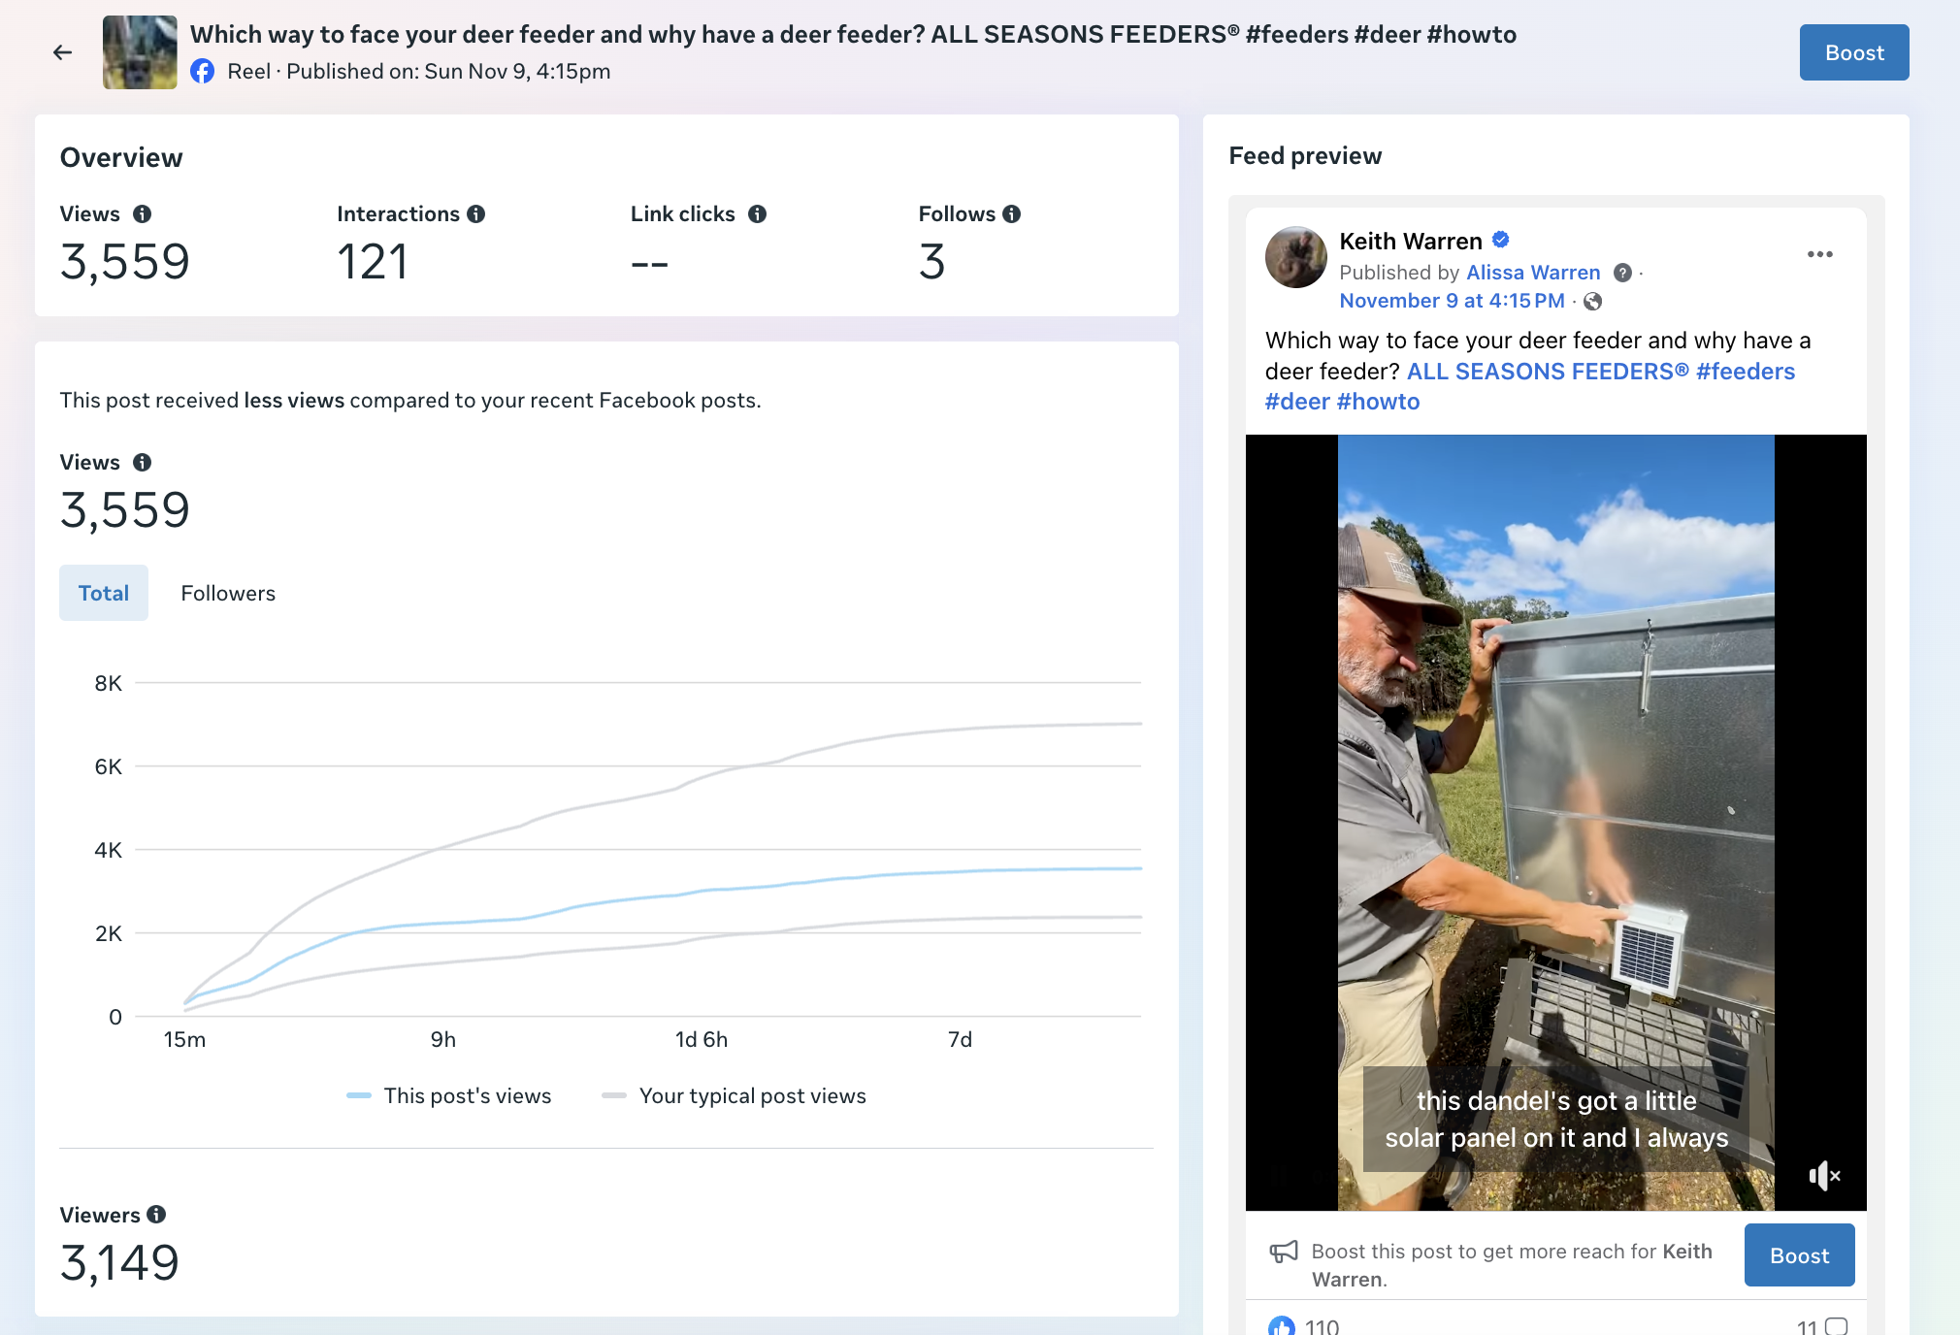Click Boost button under feed preview
This screenshot has height=1335, width=1960.
[1798, 1255]
